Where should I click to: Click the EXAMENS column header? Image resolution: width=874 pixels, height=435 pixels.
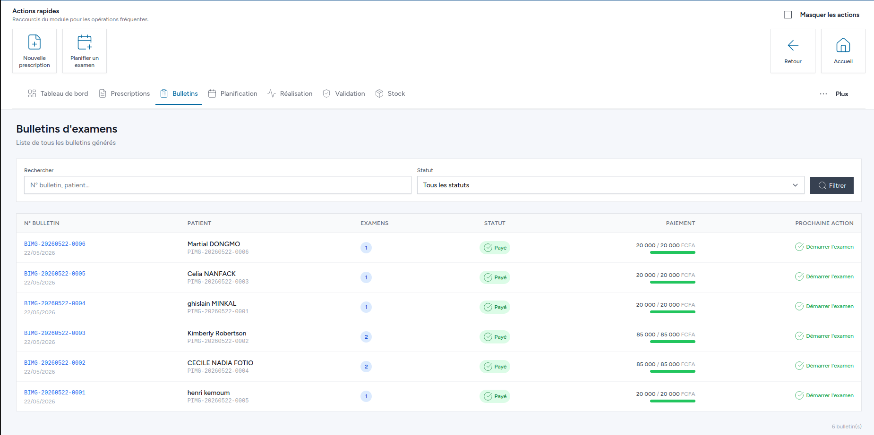click(375, 223)
